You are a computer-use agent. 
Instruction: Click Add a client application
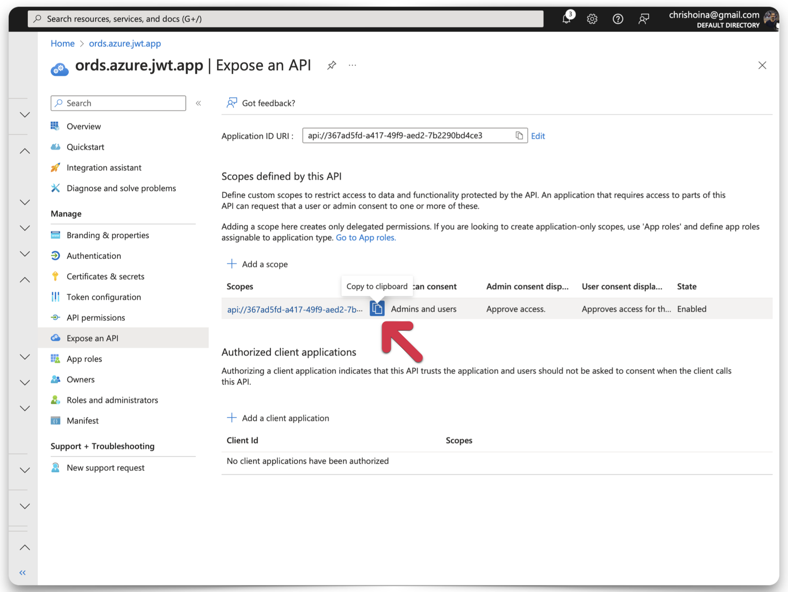(285, 418)
